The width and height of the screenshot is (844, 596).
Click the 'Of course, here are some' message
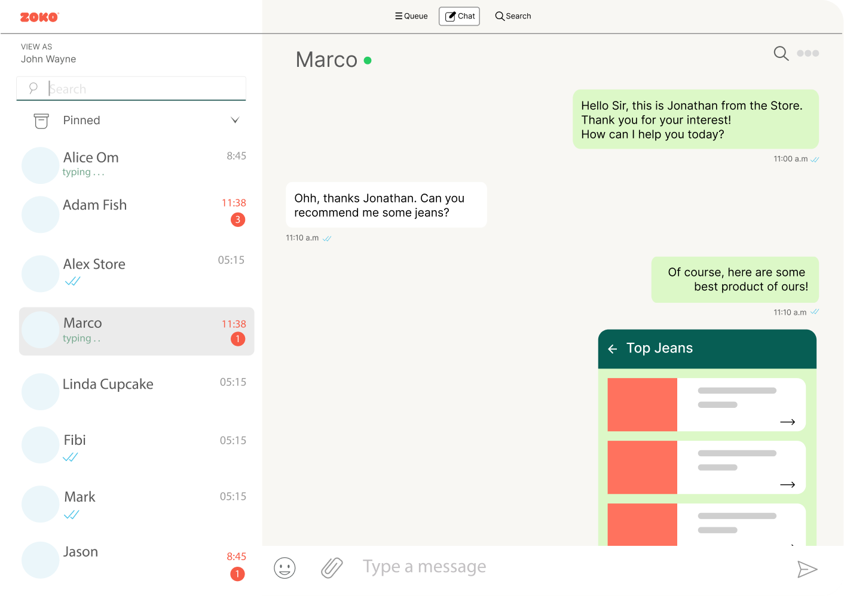735,279
